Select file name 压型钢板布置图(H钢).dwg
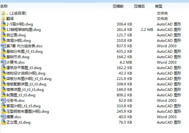This screenshot has height=133, width=189. tap(28, 111)
